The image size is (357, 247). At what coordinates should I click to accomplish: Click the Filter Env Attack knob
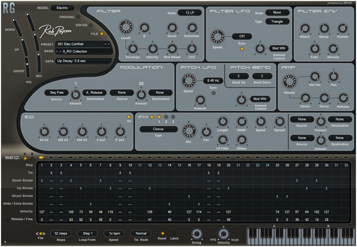(305, 29)
